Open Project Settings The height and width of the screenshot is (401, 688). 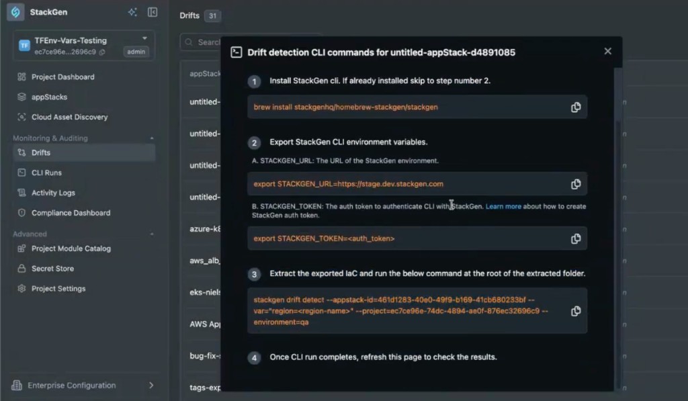[x=58, y=289]
